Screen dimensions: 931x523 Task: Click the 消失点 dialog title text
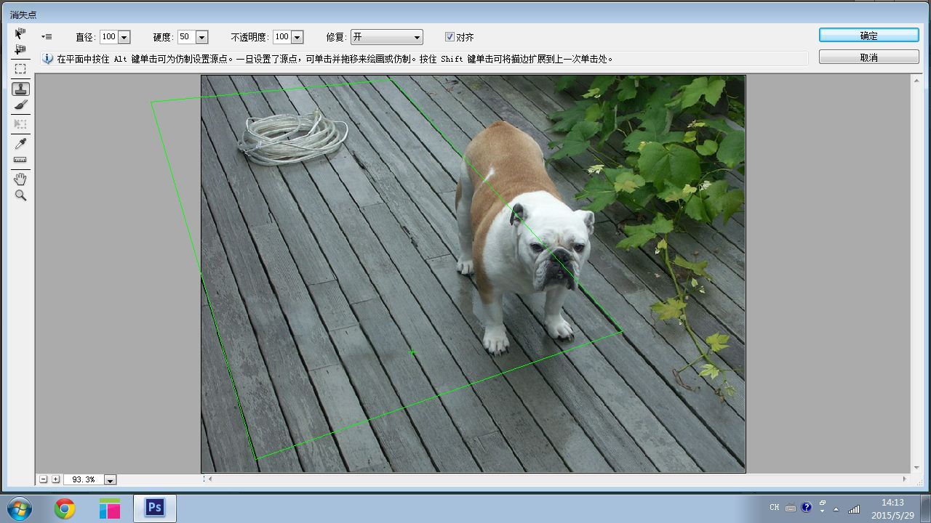pyautogui.click(x=23, y=15)
